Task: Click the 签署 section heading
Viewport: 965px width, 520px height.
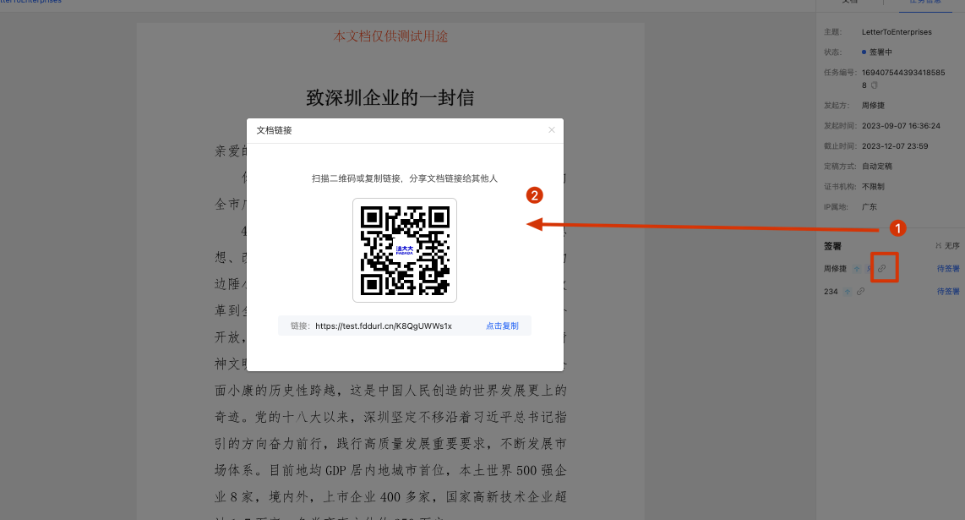Action: 832,246
